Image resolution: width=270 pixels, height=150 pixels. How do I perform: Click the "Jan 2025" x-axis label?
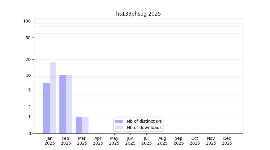pyautogui.click(x=49, y=141)
